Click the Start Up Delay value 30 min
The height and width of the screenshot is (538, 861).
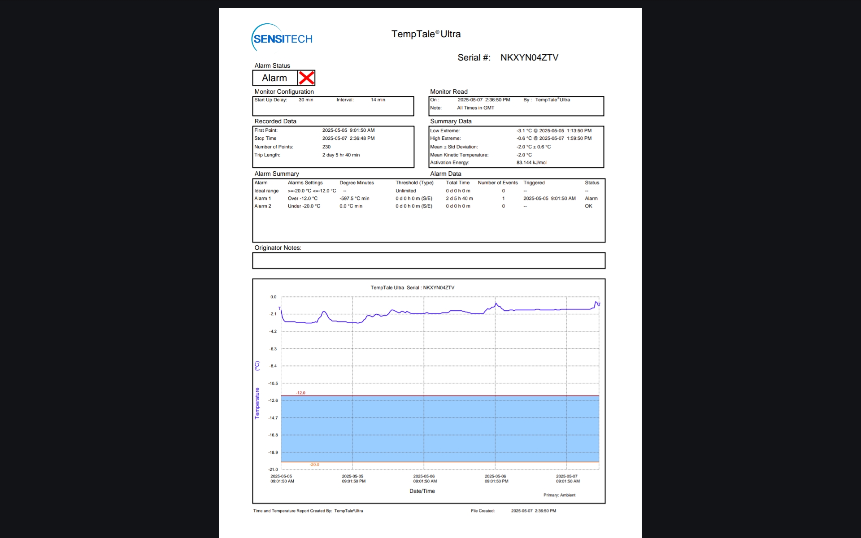(306, 100)
